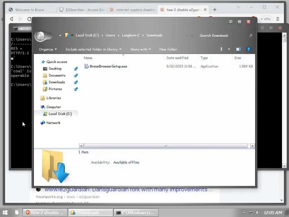The width and height of the screenshot is (289, 217).
Task: Switch to Command Prompt taskbar button
Action: [136, 212]
